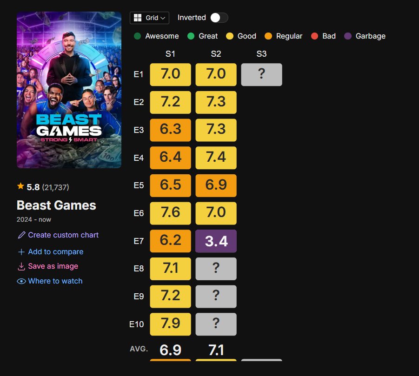
Task: Click the 5.8 rating value
Action: pyautogui.click(x=33, y=187)
